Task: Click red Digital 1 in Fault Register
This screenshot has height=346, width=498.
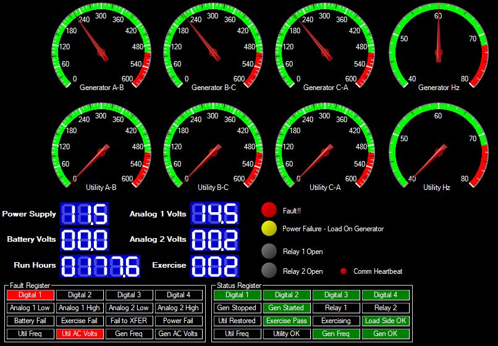Action: coord(31,295)
